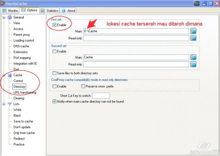
Task: Toggle Second set Enable checkbox
Action: tap(54, 51)
